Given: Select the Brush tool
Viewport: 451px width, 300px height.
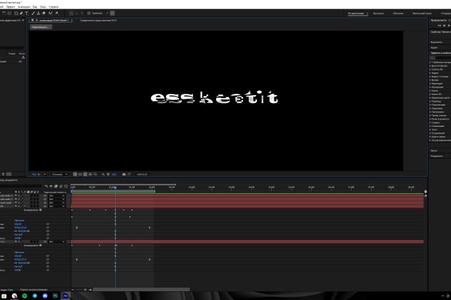Looking at the screenshot, I should click(x=33, y=13).
